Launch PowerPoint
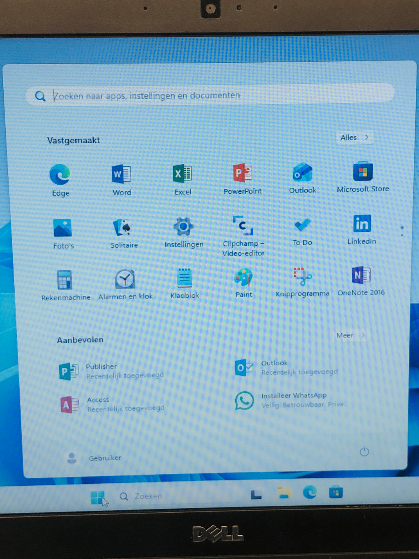Viewport: 419px width, 559px height. (242, 173)
